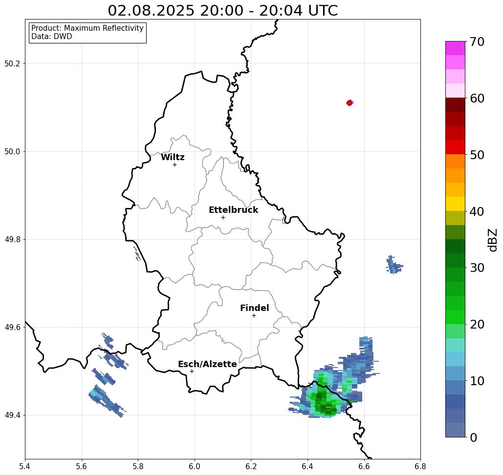Select the Ettelbruck station label
Image resolution: width=503 pixels, height=475 pixels.
click(x=233, y=210)
